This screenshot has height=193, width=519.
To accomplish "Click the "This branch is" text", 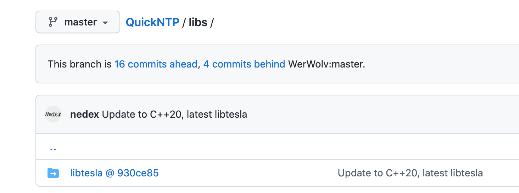I will coord(80,64).
